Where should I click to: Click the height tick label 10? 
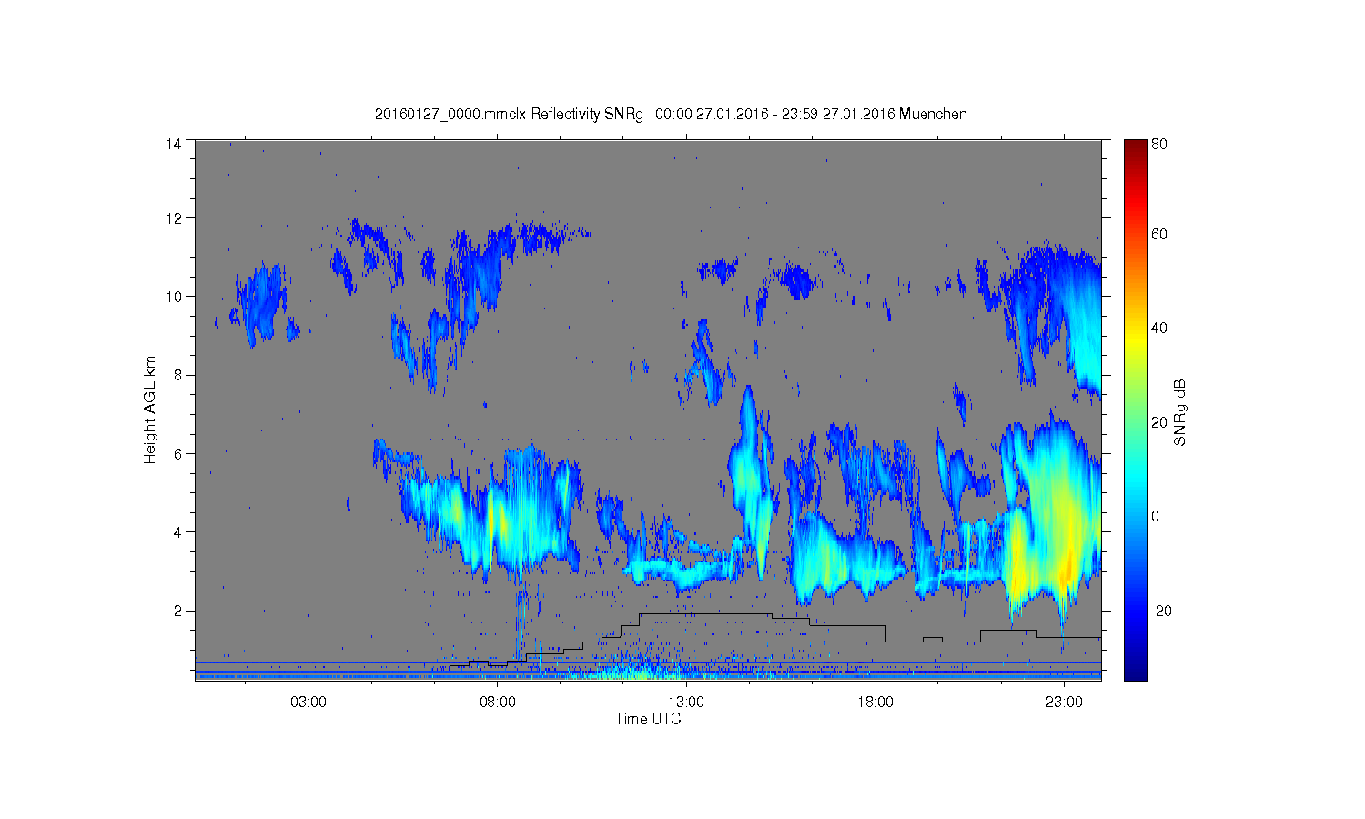coord(174,297)
